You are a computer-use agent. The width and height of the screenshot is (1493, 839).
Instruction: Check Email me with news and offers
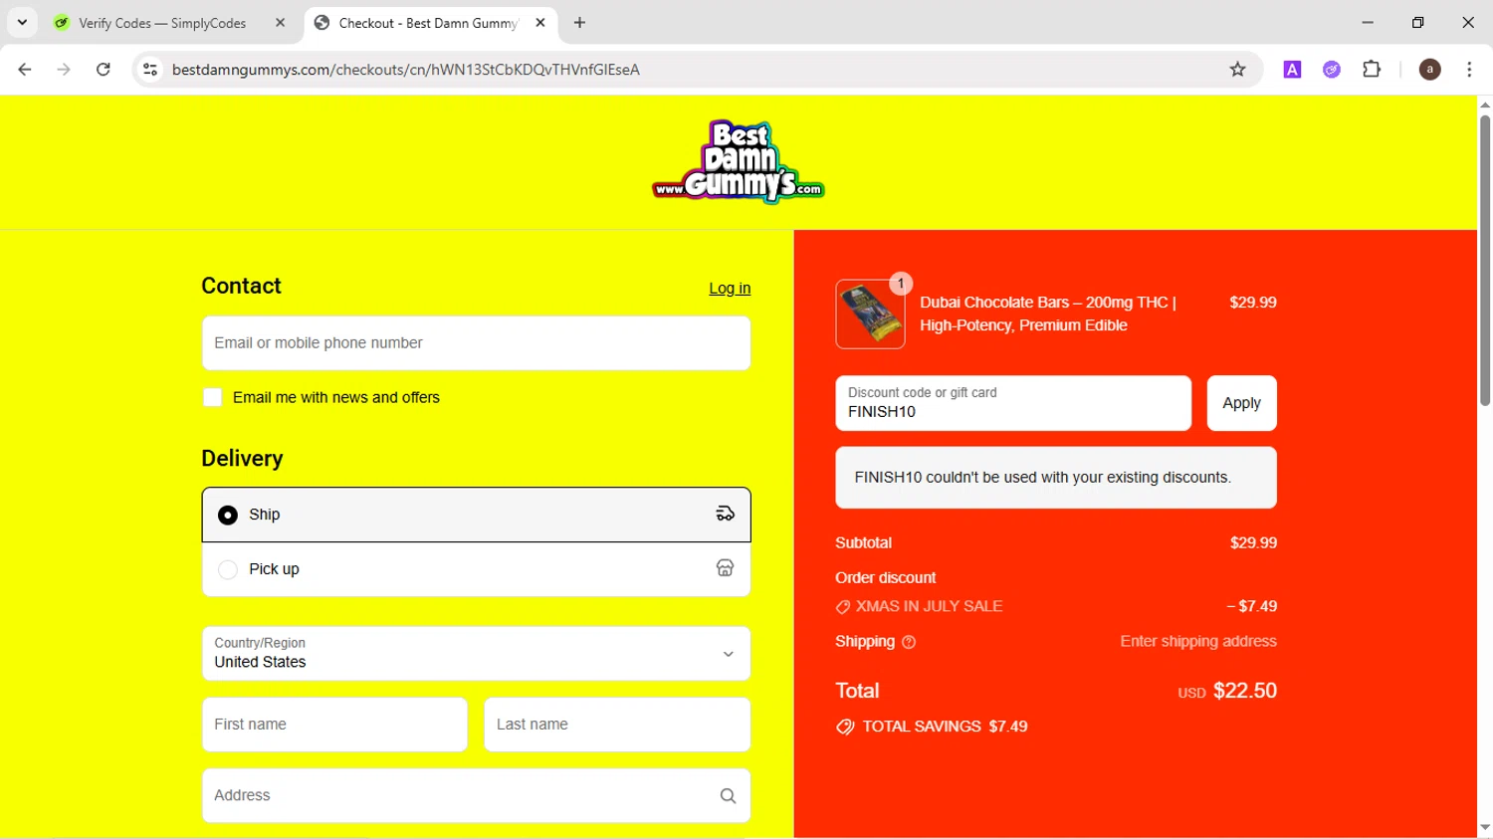[212, 397]
